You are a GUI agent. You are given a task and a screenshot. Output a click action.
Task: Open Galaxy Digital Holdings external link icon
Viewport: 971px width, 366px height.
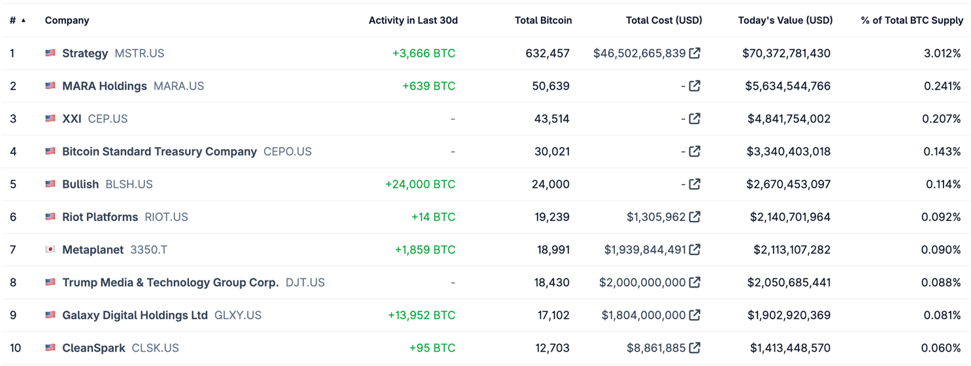click(x=695, y=315)
